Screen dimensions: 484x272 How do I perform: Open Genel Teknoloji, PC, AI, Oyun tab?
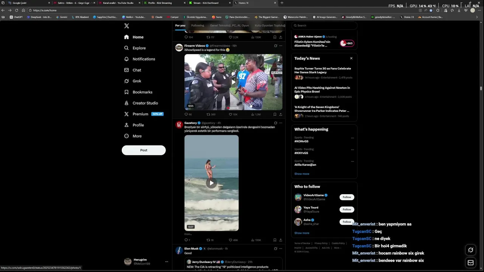tap(230, 25)
